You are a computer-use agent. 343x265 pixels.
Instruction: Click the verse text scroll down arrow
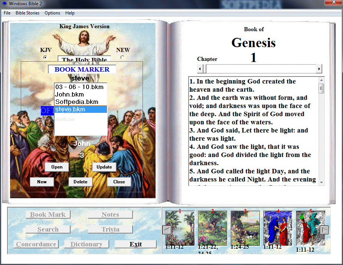(x=321, y=182)
